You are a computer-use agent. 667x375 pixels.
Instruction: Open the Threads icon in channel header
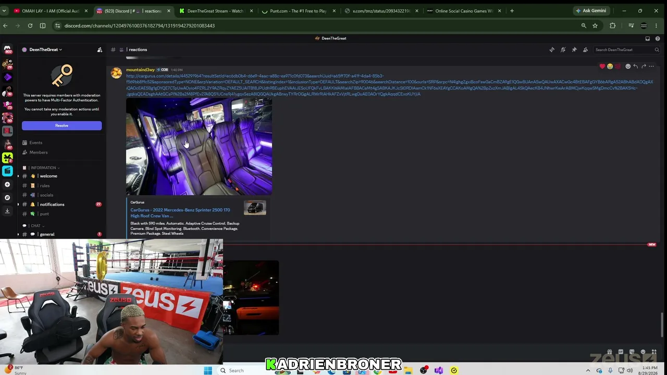click(552, 49)
